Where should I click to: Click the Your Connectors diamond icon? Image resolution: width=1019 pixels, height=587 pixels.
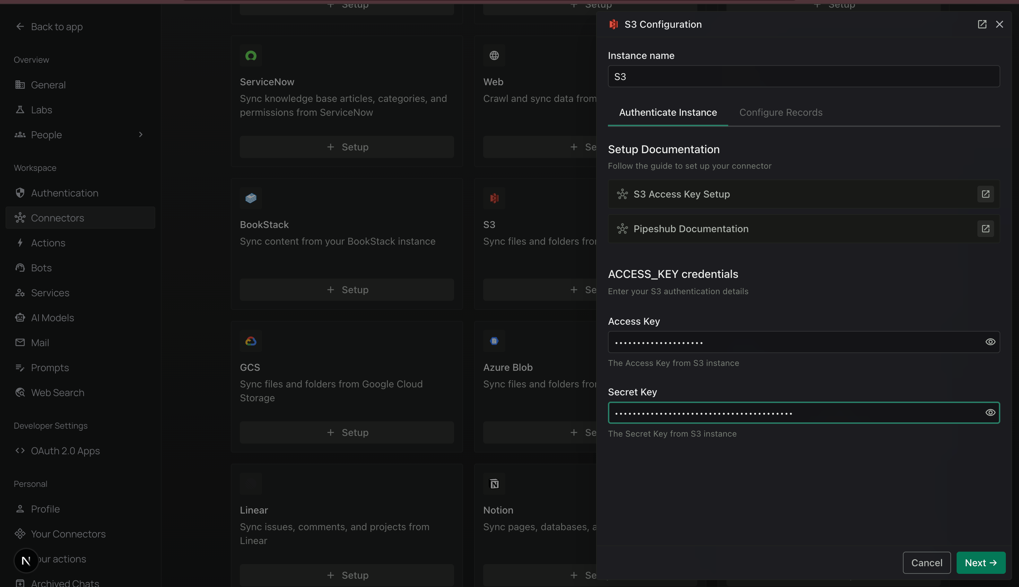[x=20, y=534]
